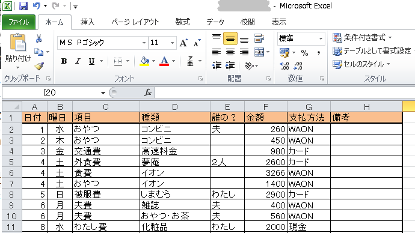Viewport: 415px width, 233px height.
Task: Click Decrease Decimal icon
Action: point(298,65)
